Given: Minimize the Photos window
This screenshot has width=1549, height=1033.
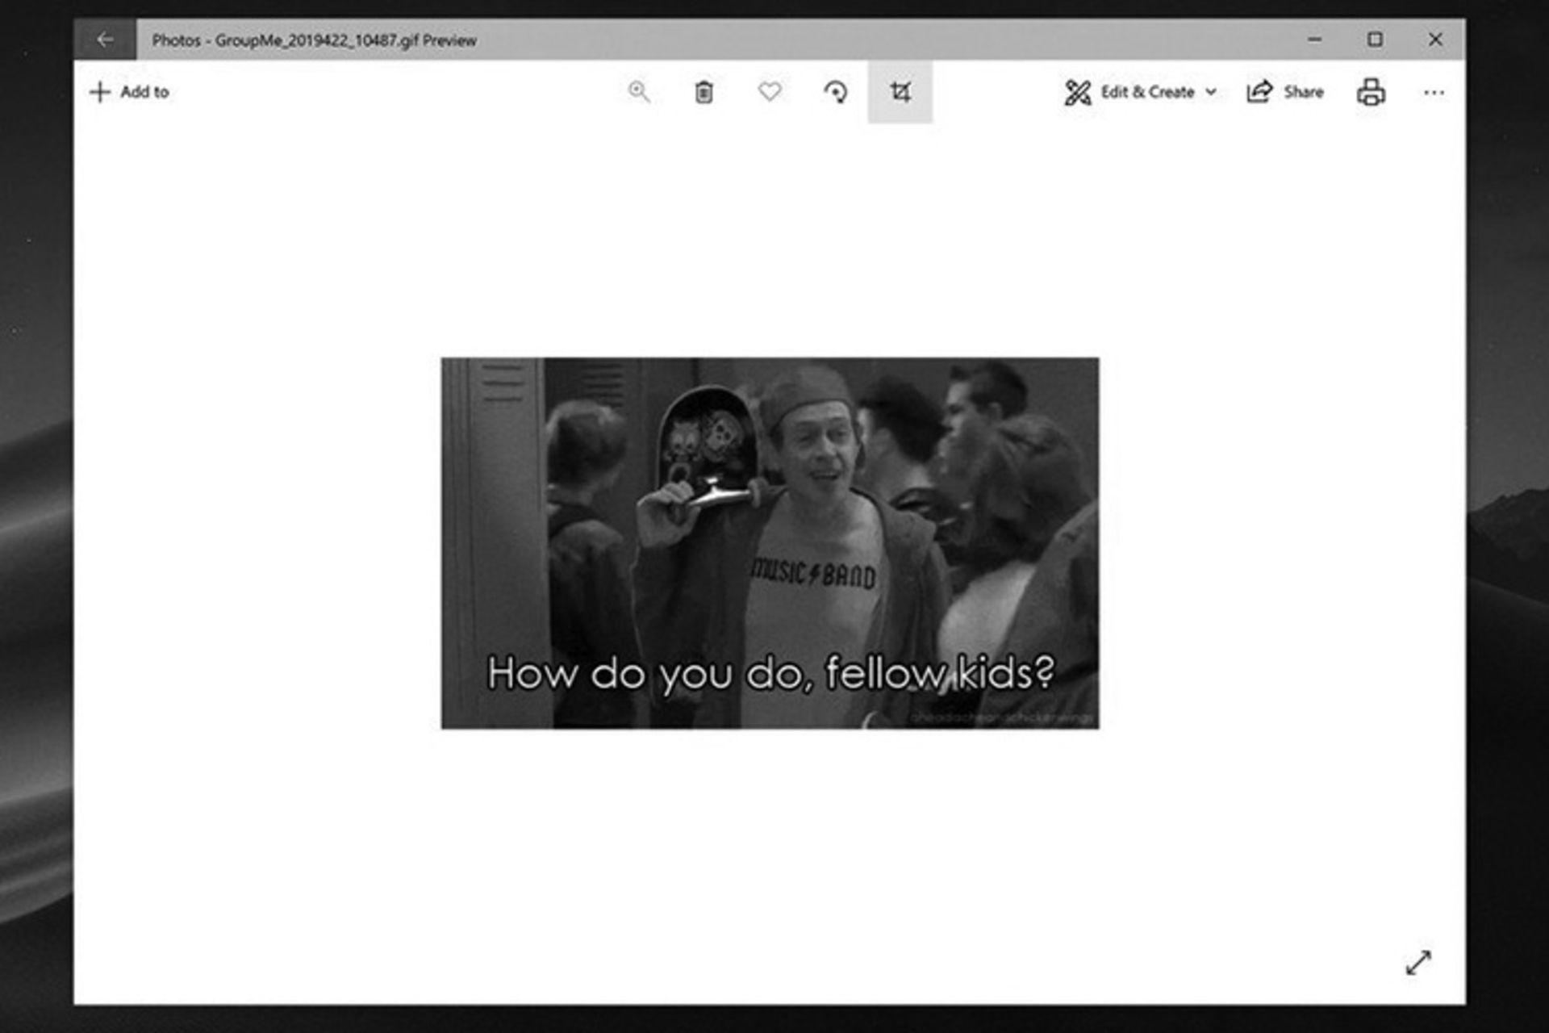Looking at the screenshot, I should (1315, 40).
